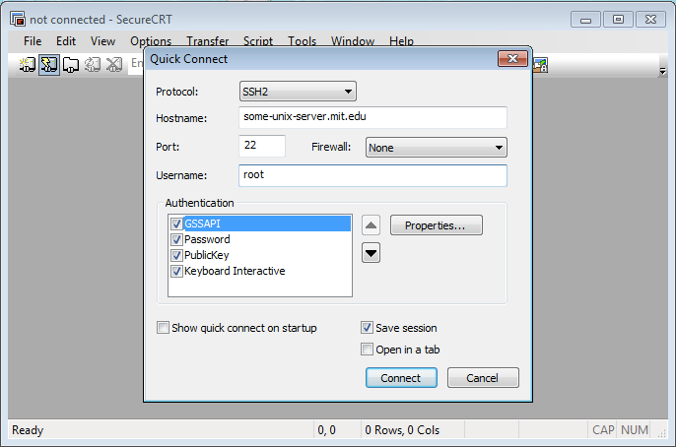This screenshot has height=447, width=676.
Task: Open the Tools menu
Action: pyautogui.click(x=302, y=41)
